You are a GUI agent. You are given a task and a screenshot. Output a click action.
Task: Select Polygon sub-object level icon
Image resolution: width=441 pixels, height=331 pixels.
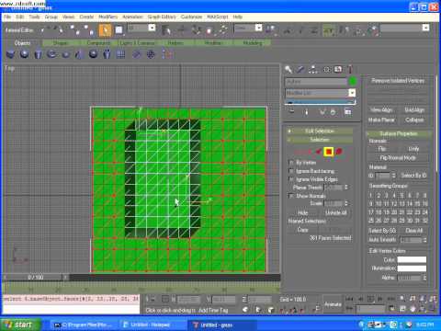(x=329, y=152)
